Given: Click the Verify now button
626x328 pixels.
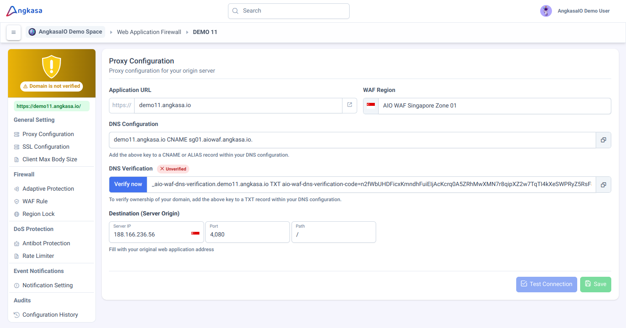Looking at the screenshot, I should pos(128,184).
